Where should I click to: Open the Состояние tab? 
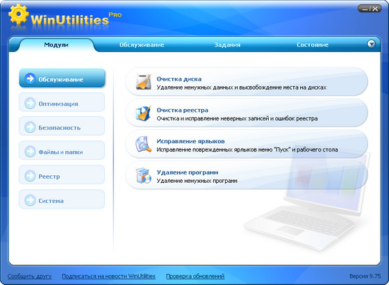[x=313, y=45]
